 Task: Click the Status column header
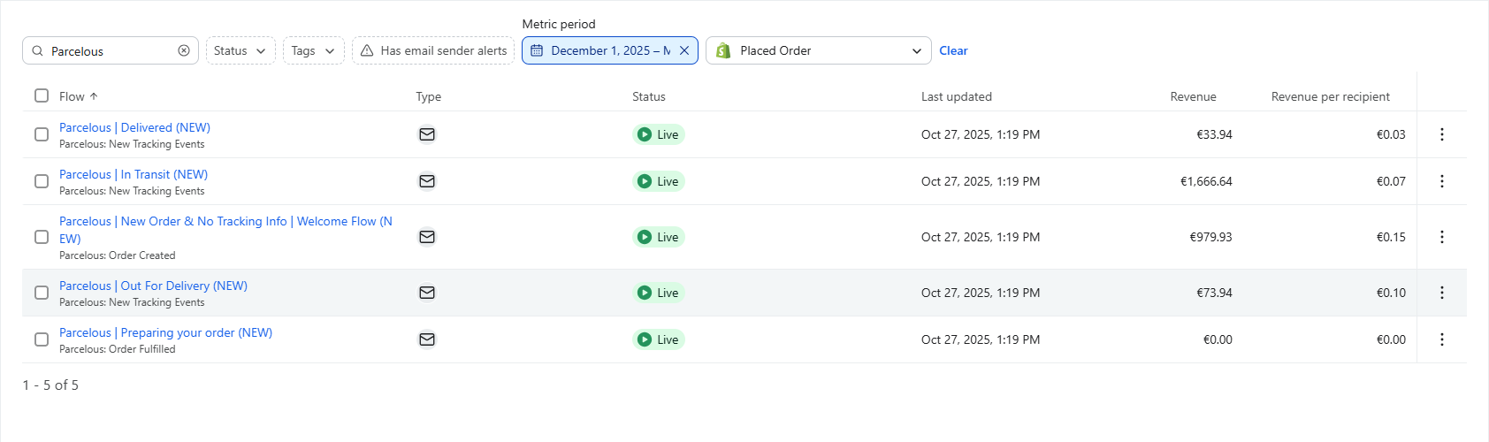point(649,96)
